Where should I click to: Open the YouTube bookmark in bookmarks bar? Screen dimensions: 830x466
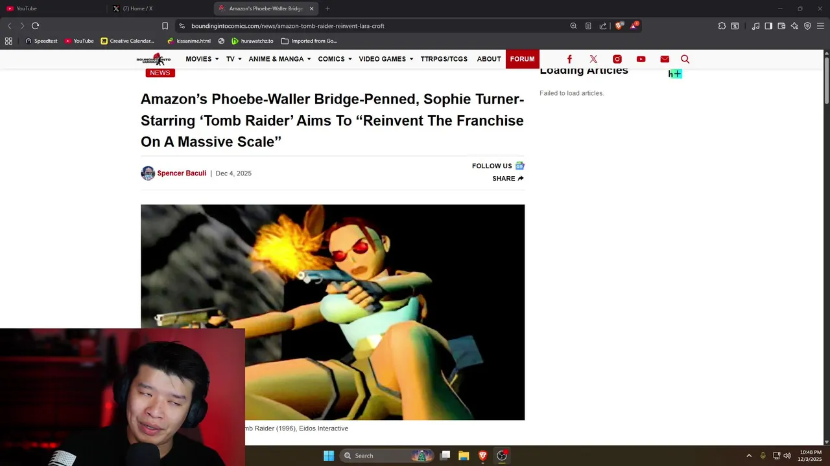click(x=79, y=41)
